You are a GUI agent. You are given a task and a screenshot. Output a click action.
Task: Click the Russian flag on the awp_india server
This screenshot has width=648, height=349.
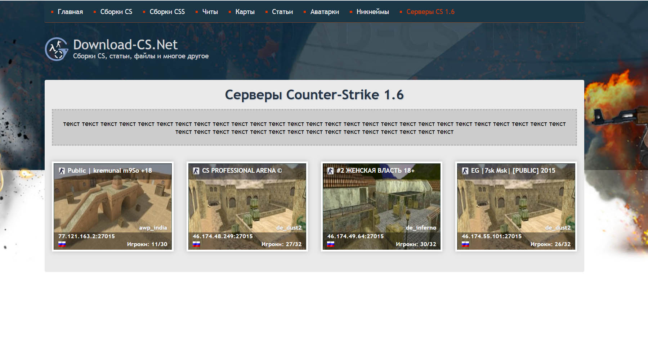[62, 244]
